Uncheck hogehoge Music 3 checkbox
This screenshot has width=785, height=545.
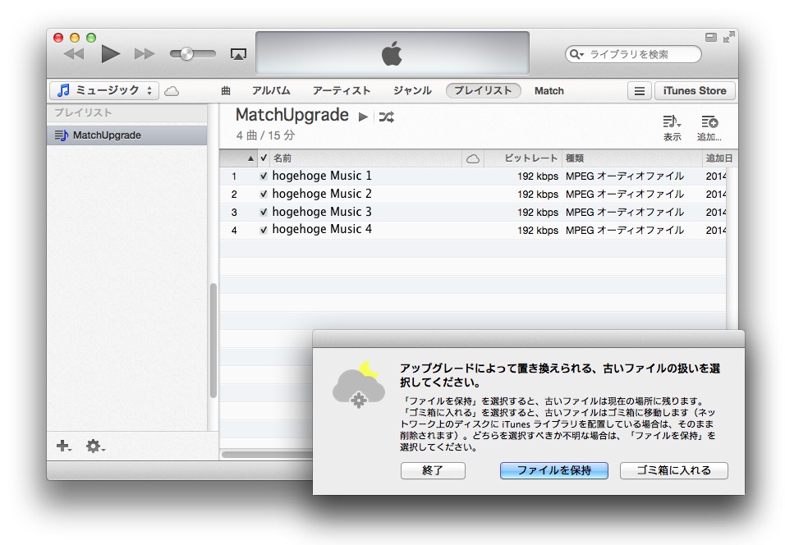[x=264, y=213]
